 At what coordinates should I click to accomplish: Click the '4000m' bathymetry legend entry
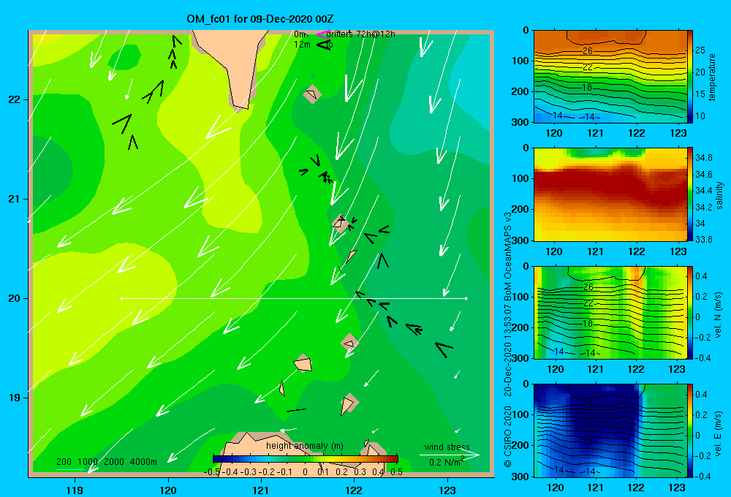coord(143,462)
